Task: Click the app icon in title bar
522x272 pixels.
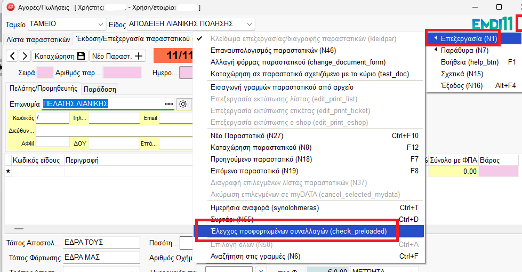Action: click(x=10, y=7)
